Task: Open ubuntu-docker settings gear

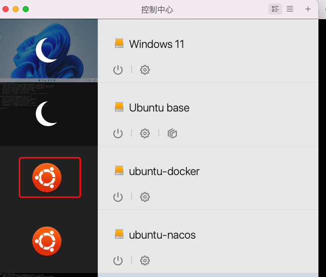Action: coord(145,197)
